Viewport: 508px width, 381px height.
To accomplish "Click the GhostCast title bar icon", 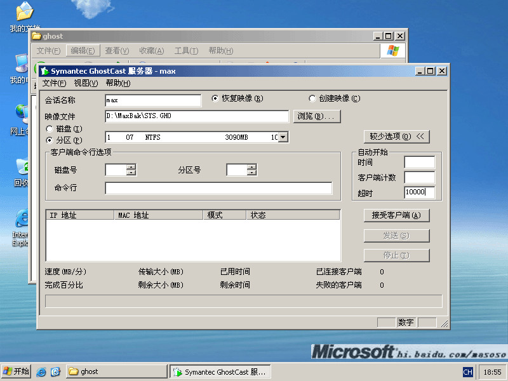I will pyautogui.click(x=44, y=71).
